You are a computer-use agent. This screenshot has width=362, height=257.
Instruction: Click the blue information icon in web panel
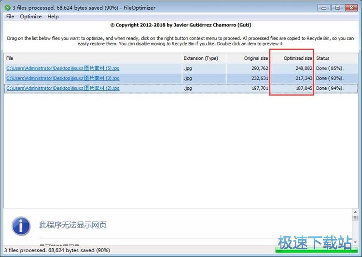click(21, 226)
